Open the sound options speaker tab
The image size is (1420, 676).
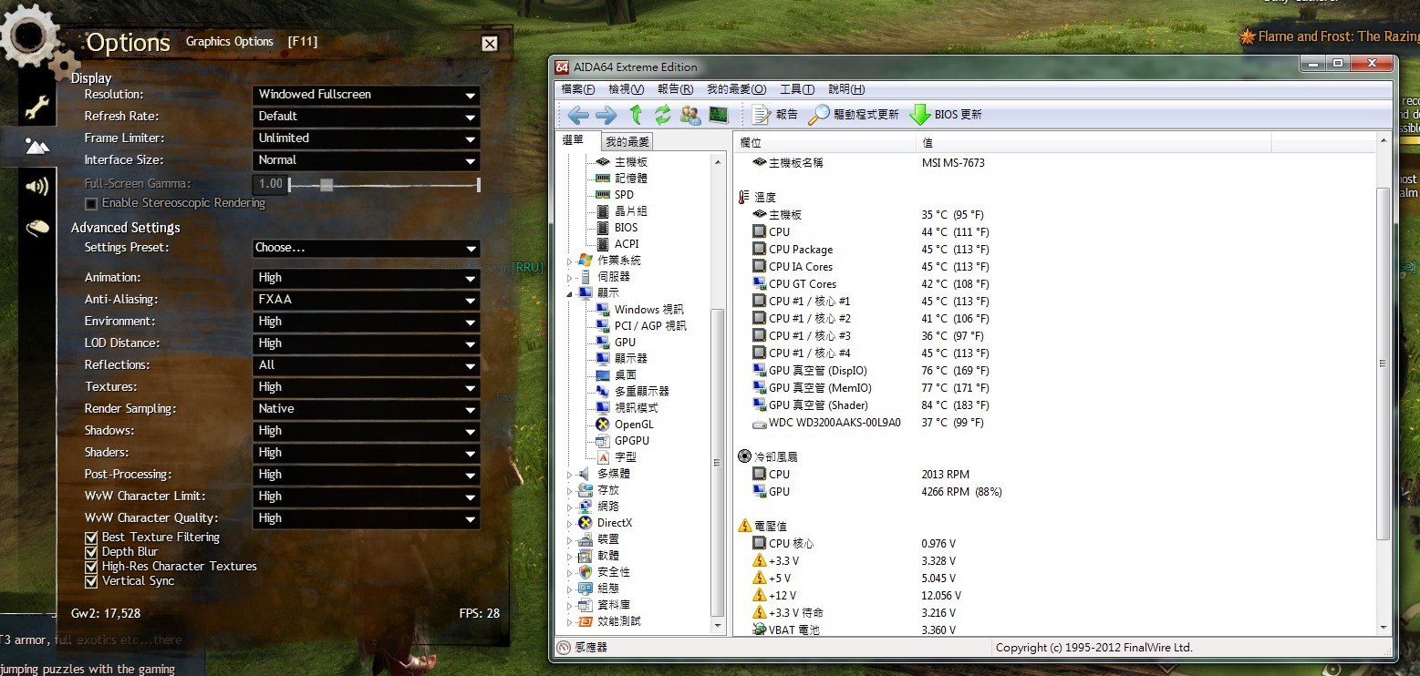tap(36, 187)
